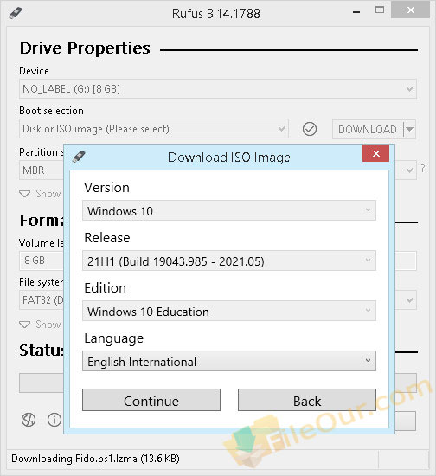Click the Boot selection label
Screen dimensions: 436x476
[x=51, y=111]
